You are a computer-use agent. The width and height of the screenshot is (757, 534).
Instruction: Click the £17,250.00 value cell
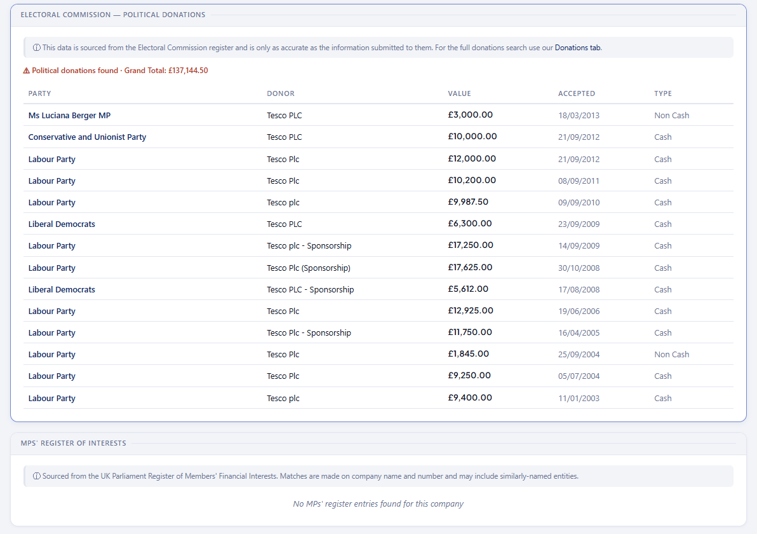pyautogui.click(x=471, y=245)
